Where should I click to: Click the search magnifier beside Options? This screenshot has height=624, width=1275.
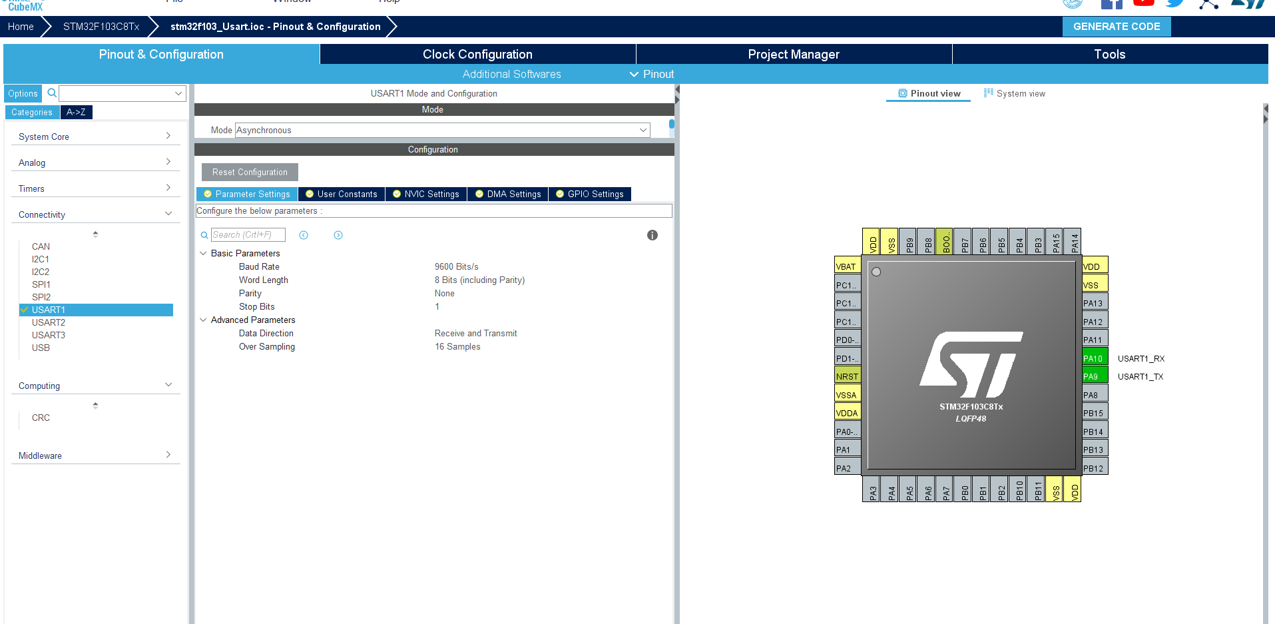(52, 93)
